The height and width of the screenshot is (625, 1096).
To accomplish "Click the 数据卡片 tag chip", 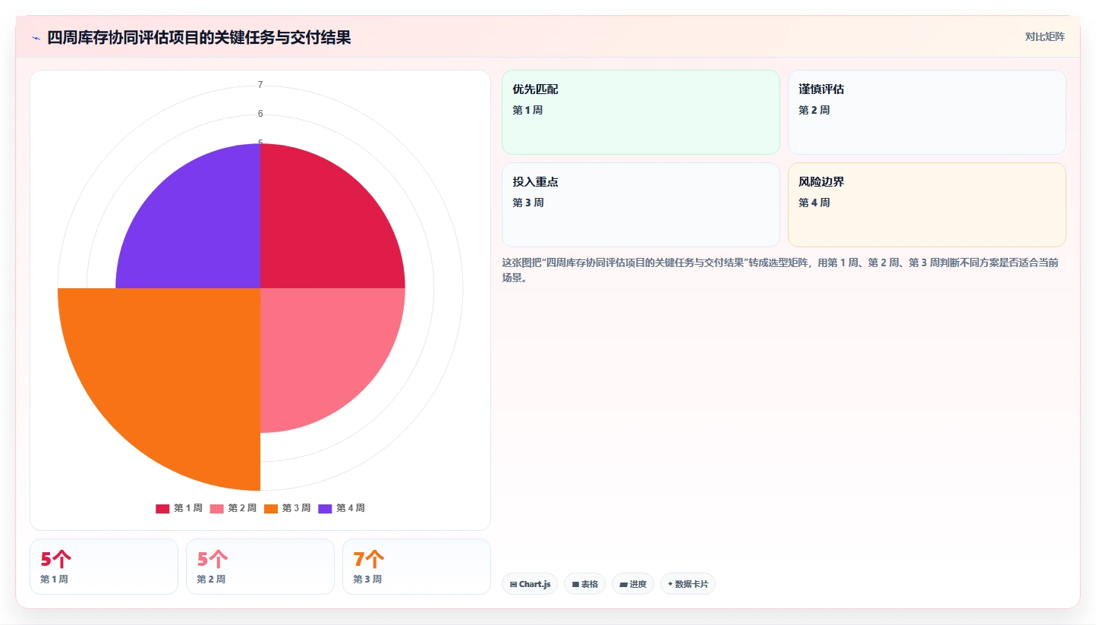I will pyautogui.click(x=688, y=584).
